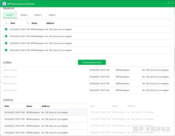The height and width of the screenshot is (136, 175).
Task: Click the enabled ListView Date header
Action: pyautogui.click(x=7, y=106)
